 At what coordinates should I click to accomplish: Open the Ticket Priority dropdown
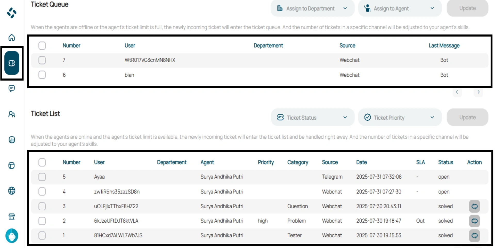tap(400, 117)
